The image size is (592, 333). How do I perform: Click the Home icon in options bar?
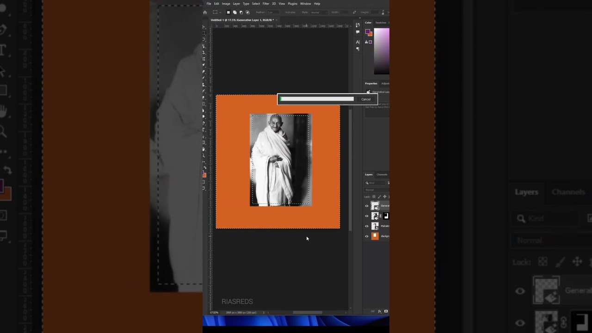tap(205, 12)
